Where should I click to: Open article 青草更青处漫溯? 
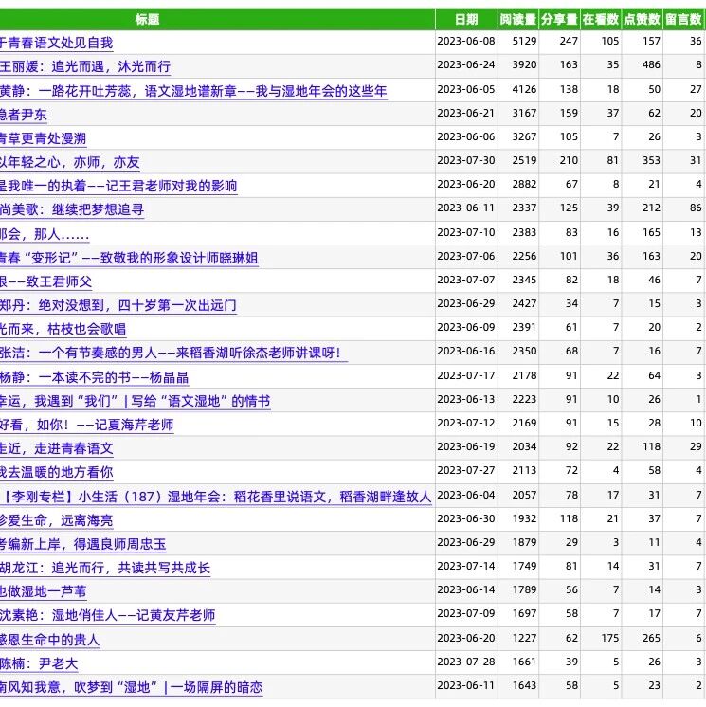pos(44,138)
